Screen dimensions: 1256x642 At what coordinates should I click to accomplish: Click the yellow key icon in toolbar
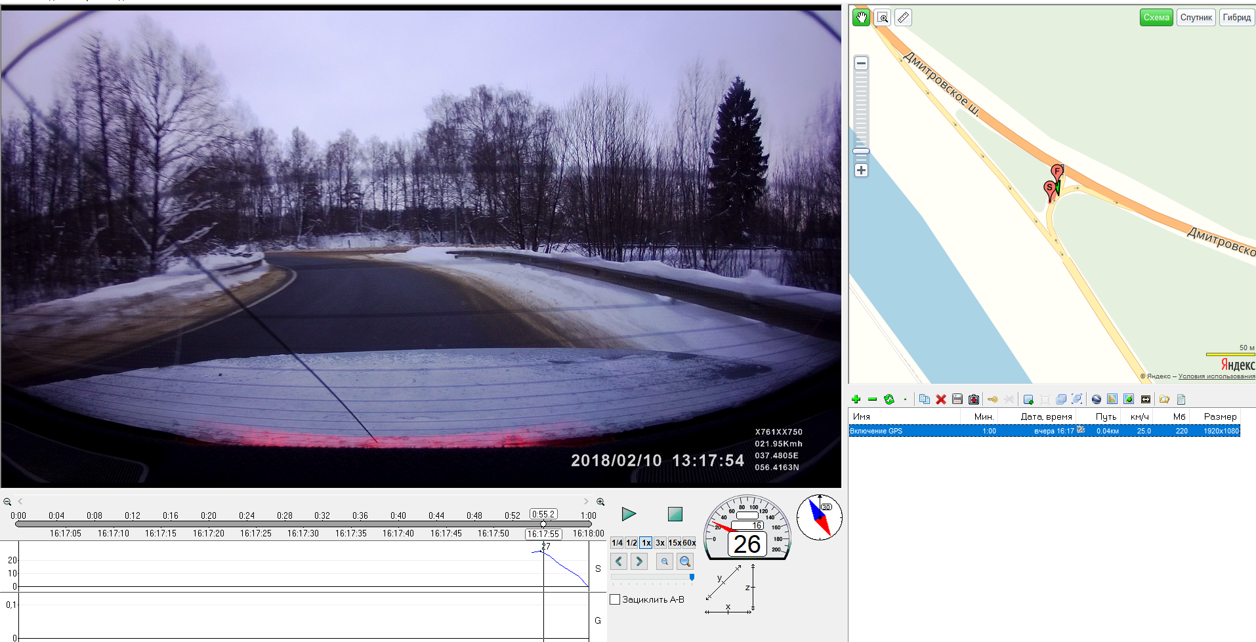(x=992, y=399)
